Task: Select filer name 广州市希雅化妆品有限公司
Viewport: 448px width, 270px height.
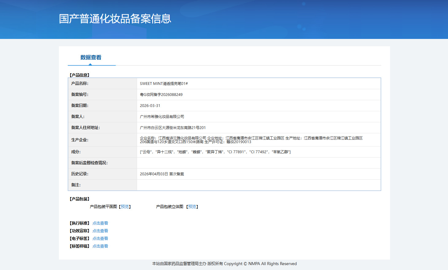Action: [162, 117]
